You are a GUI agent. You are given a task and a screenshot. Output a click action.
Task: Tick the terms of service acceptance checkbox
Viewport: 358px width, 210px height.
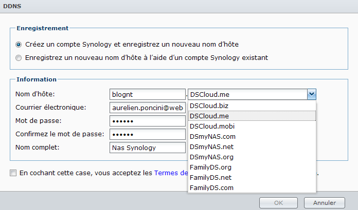[x=13, y=173]
